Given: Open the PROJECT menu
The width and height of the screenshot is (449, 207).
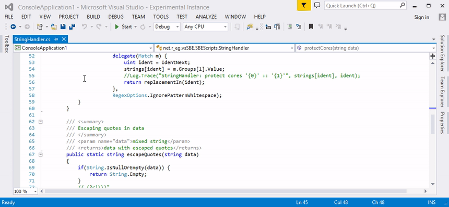Looking at the screenshot, I should (x=69, y=17).
